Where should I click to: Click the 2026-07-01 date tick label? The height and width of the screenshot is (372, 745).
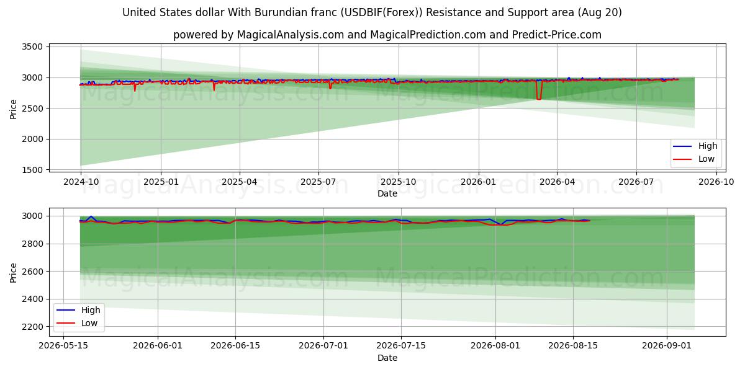[x=324, y=346]
